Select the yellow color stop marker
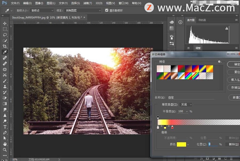240x161 pixels. pos(165,127)
